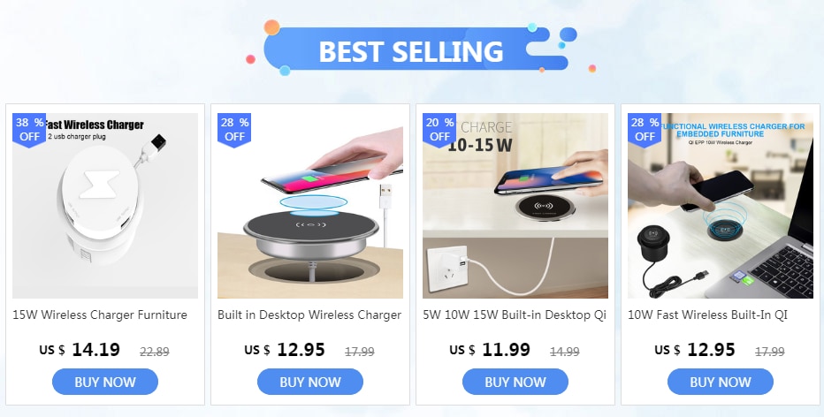Click the crossed-out 14.99 original price
The width and height of the screenshot is (824, 417).
[565, 352]
